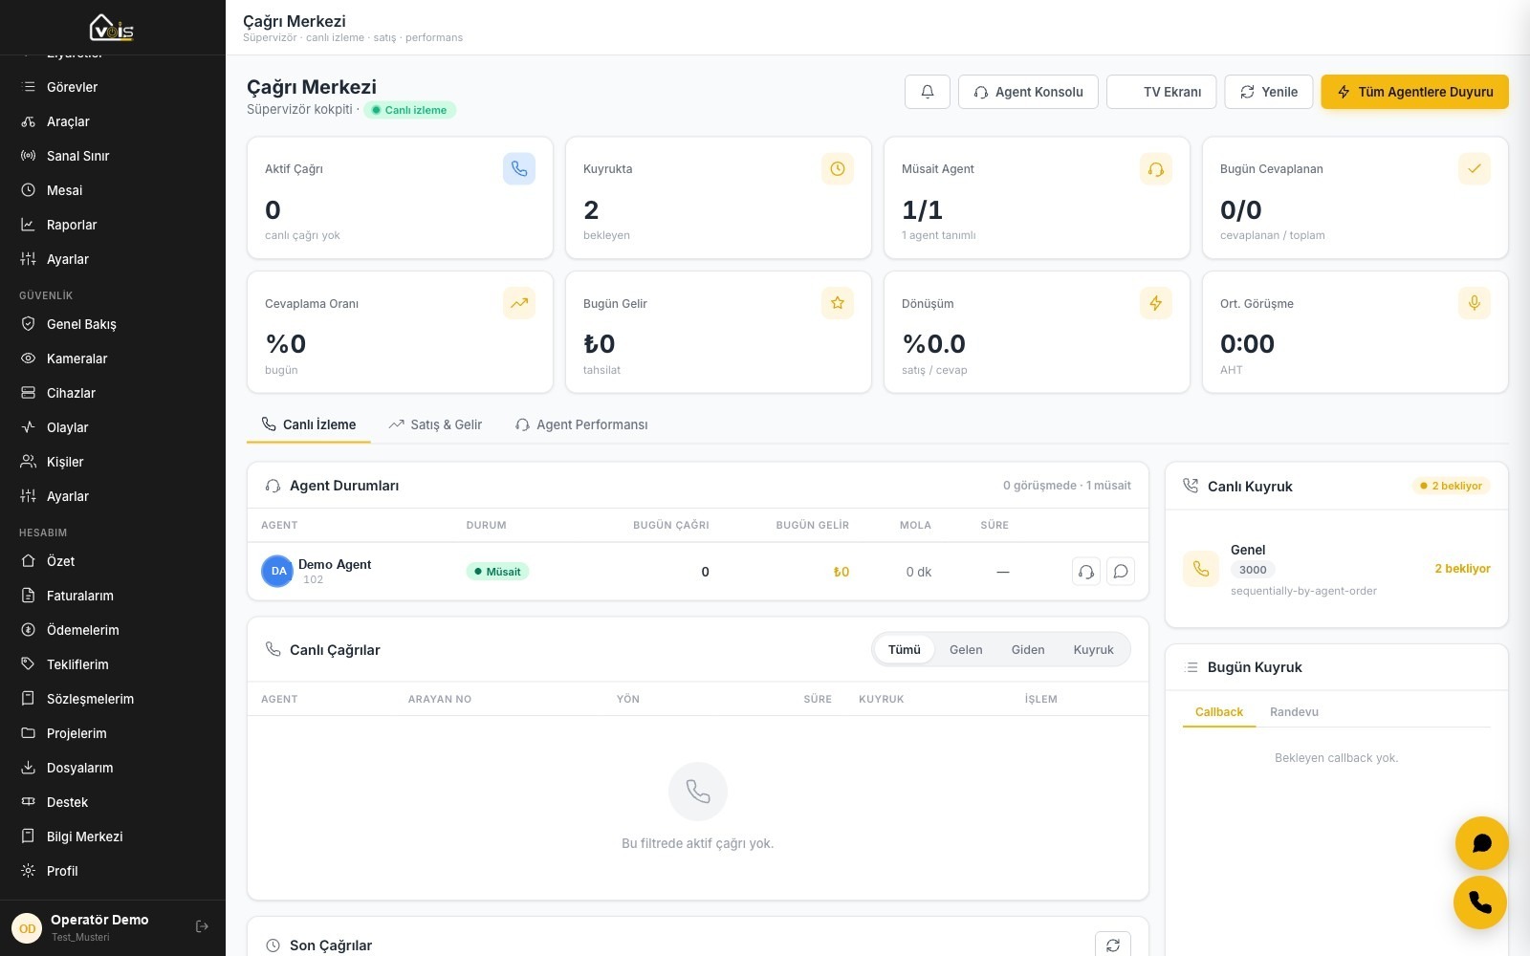1530x956 pixels.
Task: Click the Aktif Çağrı phone icon
Action: point(519,168)
